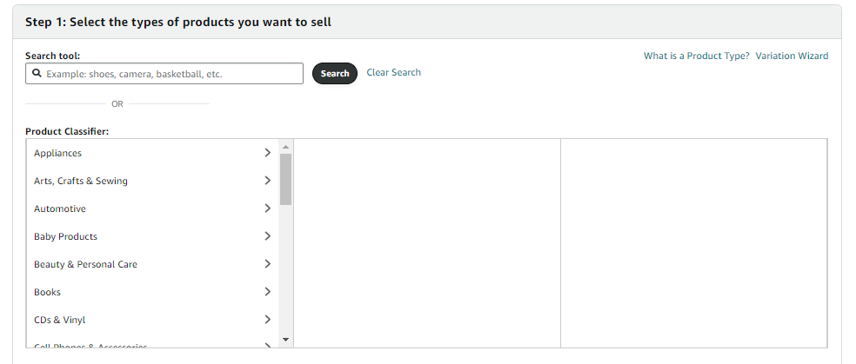Expand Beauty & Personal Care chevron
This screenshot has height=364, width=856.
pyautogui.click(x=267, y=264)
